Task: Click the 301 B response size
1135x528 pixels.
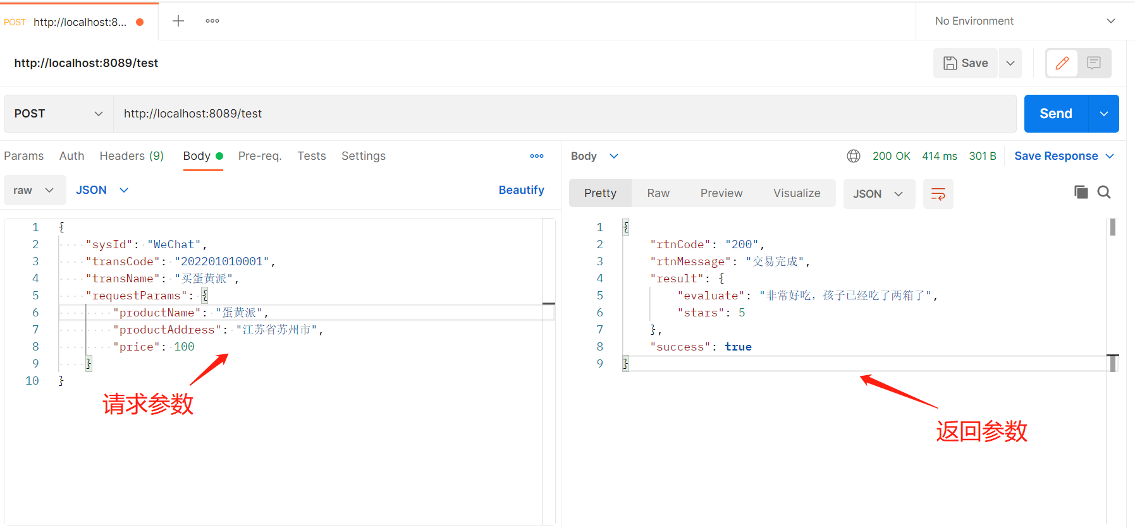Action: [983, 156]
